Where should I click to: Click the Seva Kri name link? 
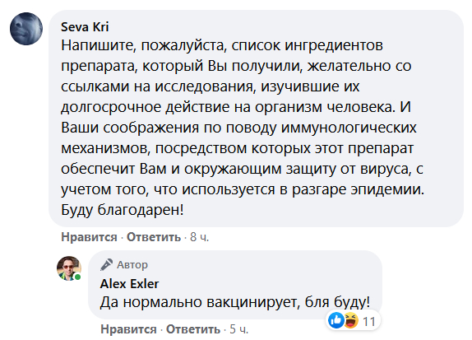click(85, 27)
